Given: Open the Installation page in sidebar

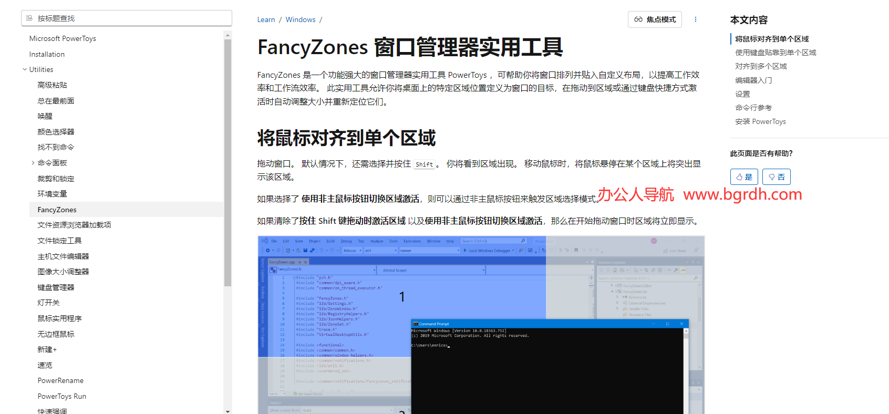Looking at the screenshot, I should (x=47, y=54).
